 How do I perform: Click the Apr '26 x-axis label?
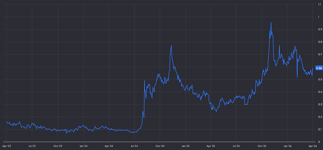point(313,146)
